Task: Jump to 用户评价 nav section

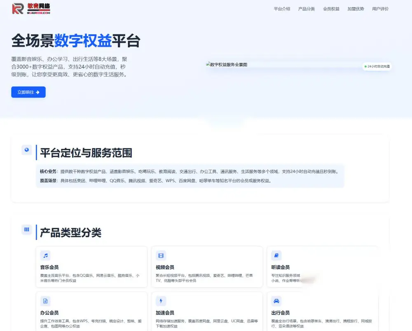Action: pyautogui.click(x=380, y=9)
